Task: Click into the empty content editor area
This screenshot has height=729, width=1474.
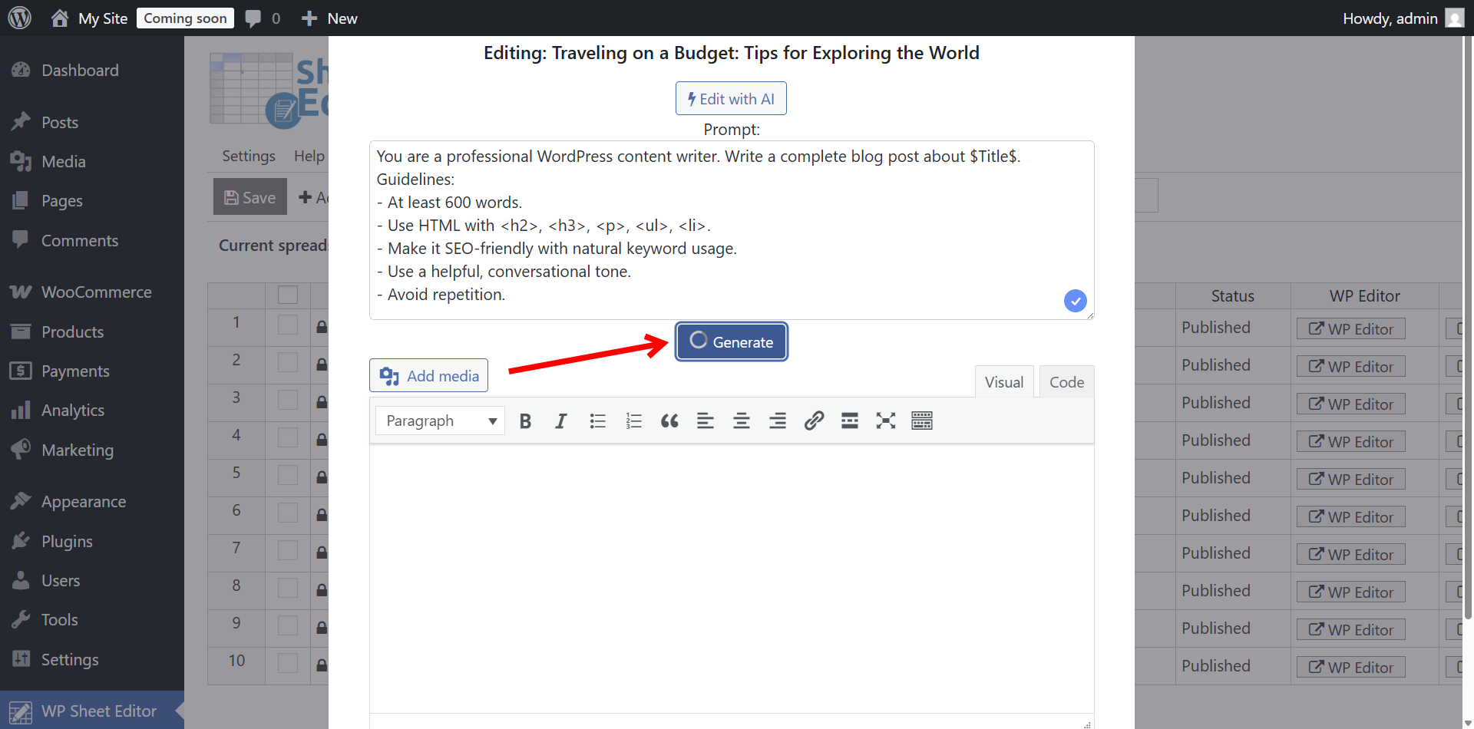Action: (732, 579)
